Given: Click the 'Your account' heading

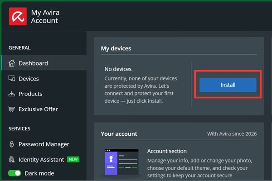Looking at the screenshot, I should pyautogui.click(x=119, y=134).
